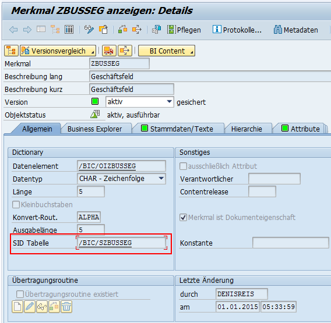The image size is (331, 323).
Task: Toggle ausschließlich Attribut checkbox
Action: 183,166
